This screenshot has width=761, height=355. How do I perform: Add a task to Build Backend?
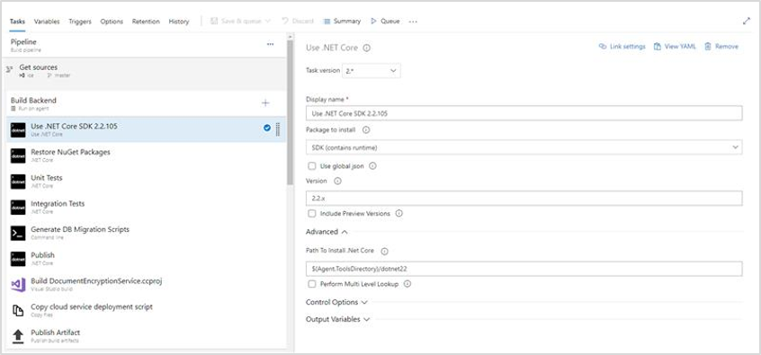[x=265, y=102]
